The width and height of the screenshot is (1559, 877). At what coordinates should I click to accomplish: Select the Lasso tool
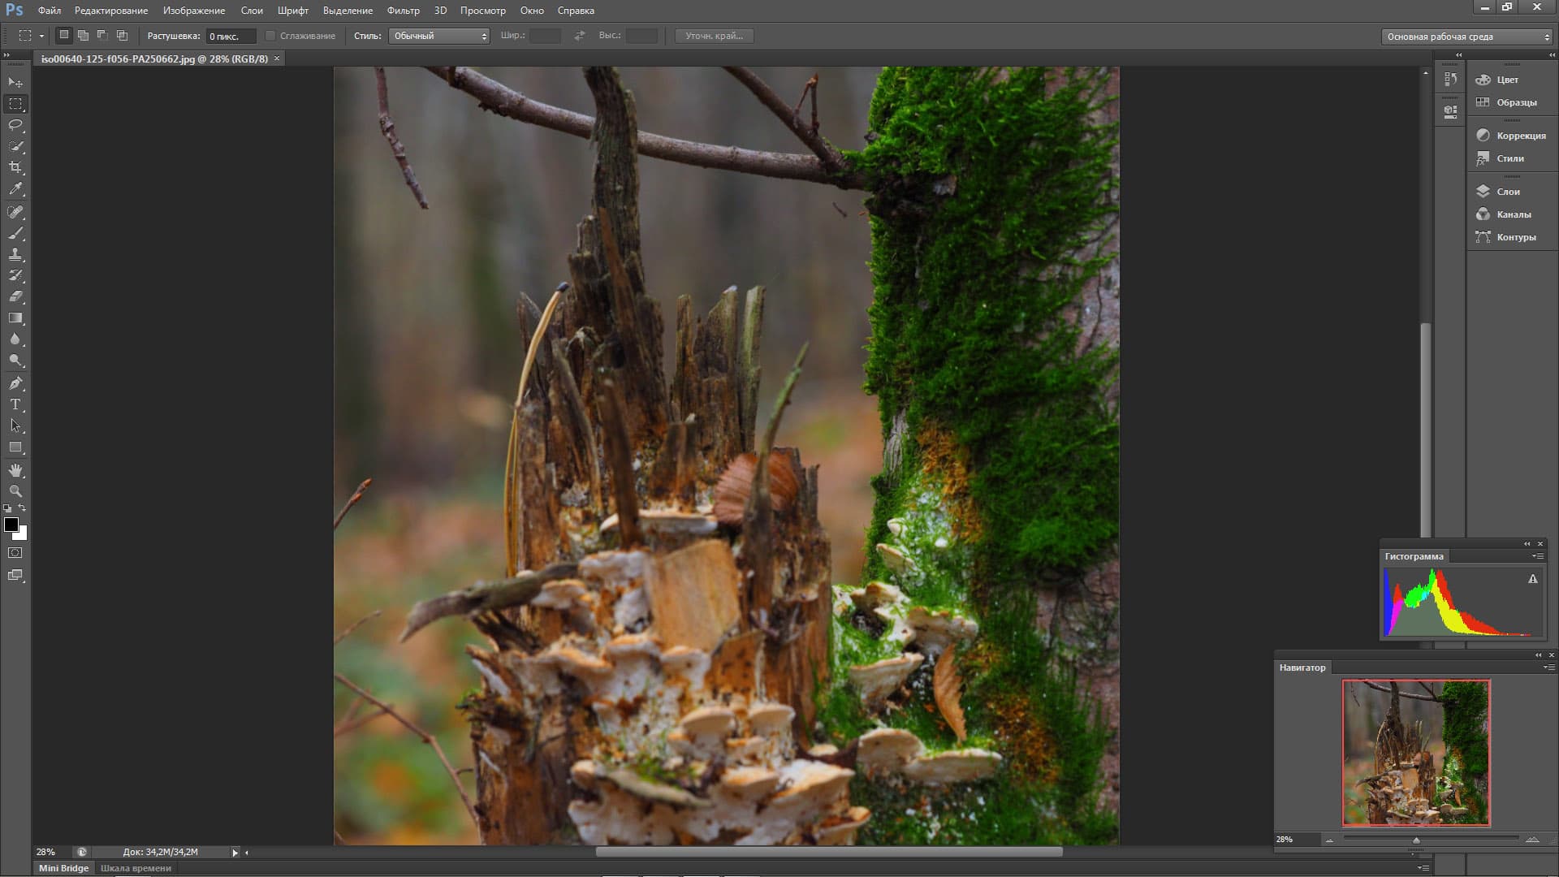[x=15, y=125]
